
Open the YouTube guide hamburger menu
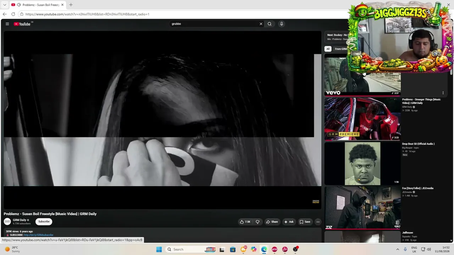pyautogui.click(x=7, y=24)
